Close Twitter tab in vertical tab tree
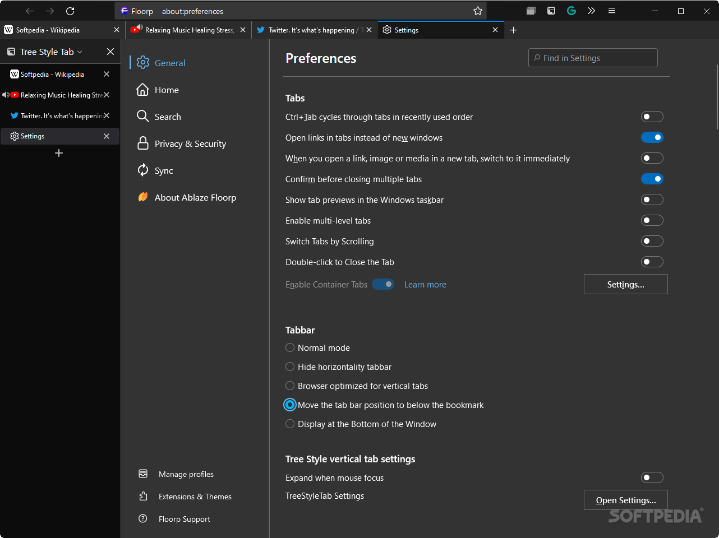 tap(107, 115)
